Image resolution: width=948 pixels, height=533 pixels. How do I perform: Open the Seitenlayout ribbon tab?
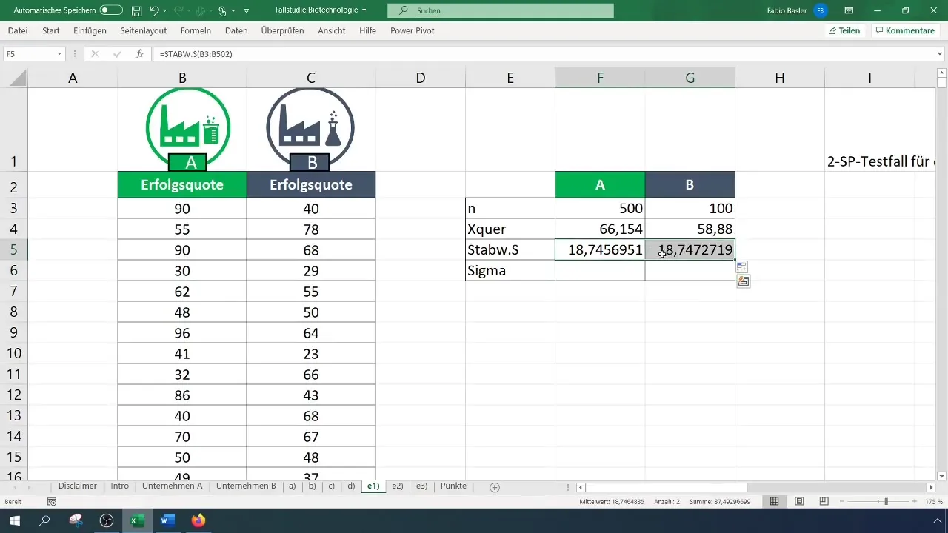[x=144, y=30]
